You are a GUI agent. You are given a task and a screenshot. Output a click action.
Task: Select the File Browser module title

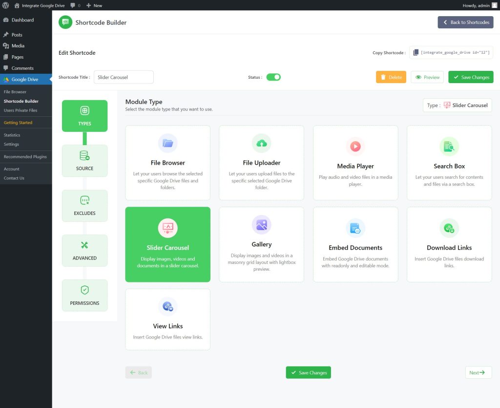pos(168,163)
